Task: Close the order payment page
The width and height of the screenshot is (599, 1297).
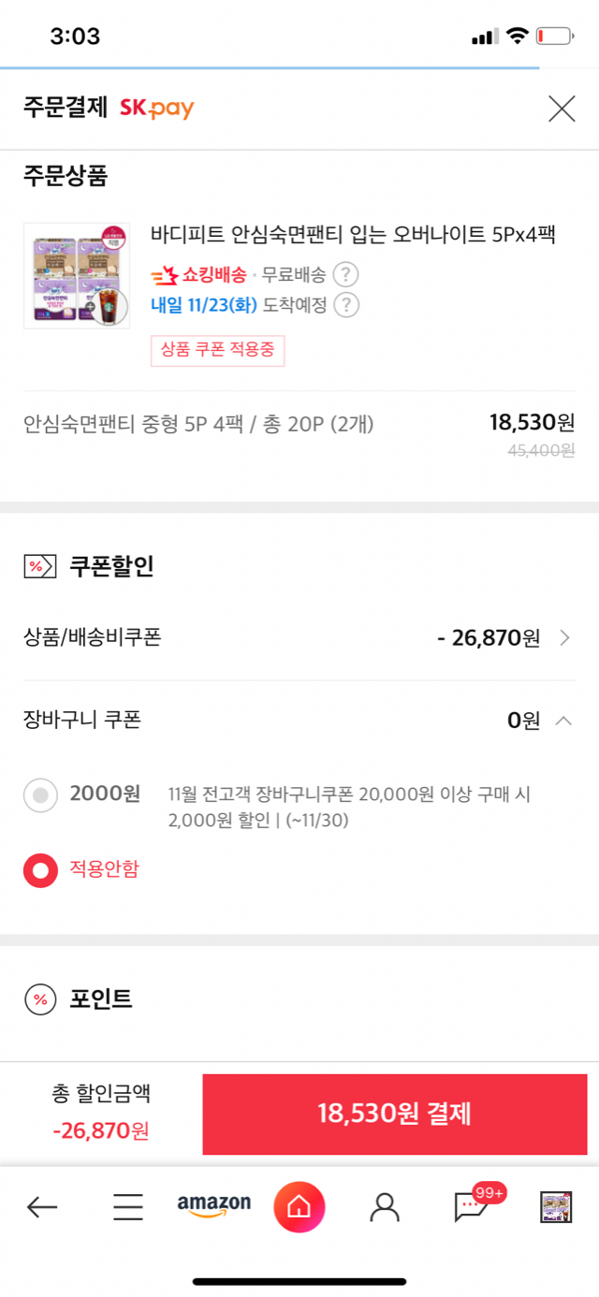Action: tap(562, 109)
